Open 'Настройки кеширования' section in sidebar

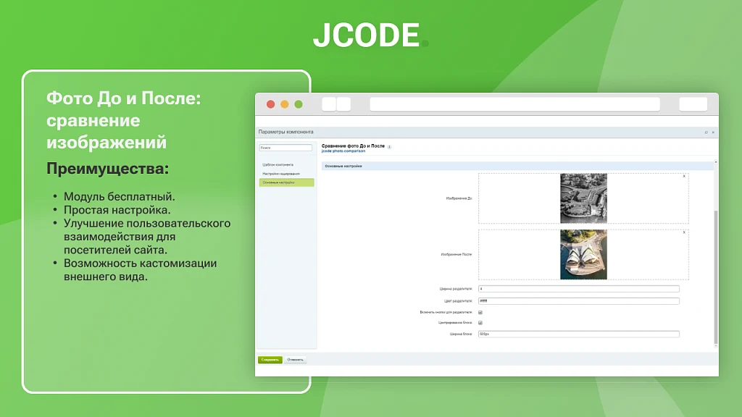281,174
